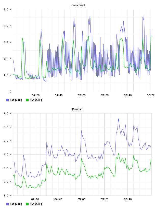Image resolution: width=155 pixels, height=208 pixels.
Task: Click the 7.0 K axis label on Mumbai chart
Action: (x=8, y=113)
